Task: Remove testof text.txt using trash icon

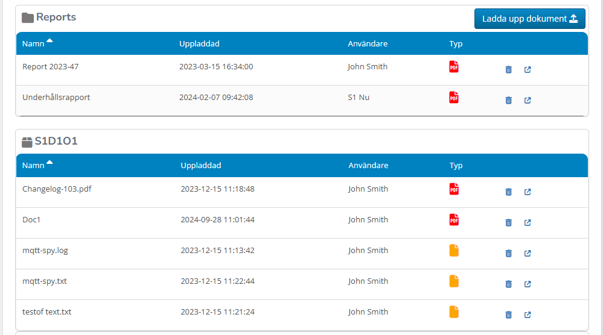Action: tap(508, 315)
